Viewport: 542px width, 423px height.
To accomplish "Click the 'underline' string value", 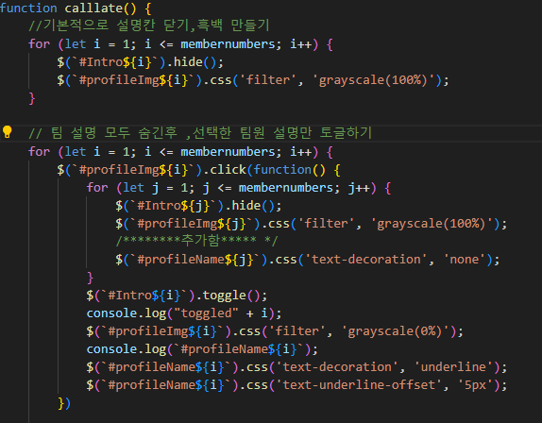I will click(x=453, y=367).
